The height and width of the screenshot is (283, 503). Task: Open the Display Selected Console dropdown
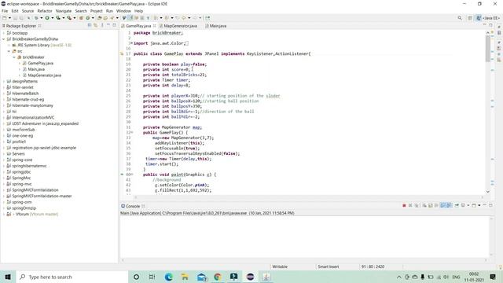(468, 205)
